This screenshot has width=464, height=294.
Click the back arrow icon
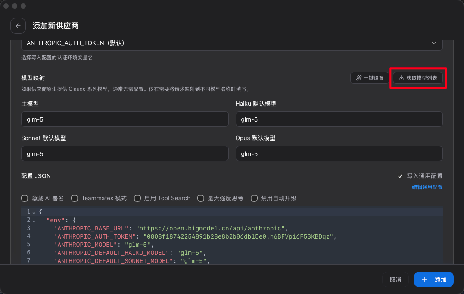(x=18, y=26)
